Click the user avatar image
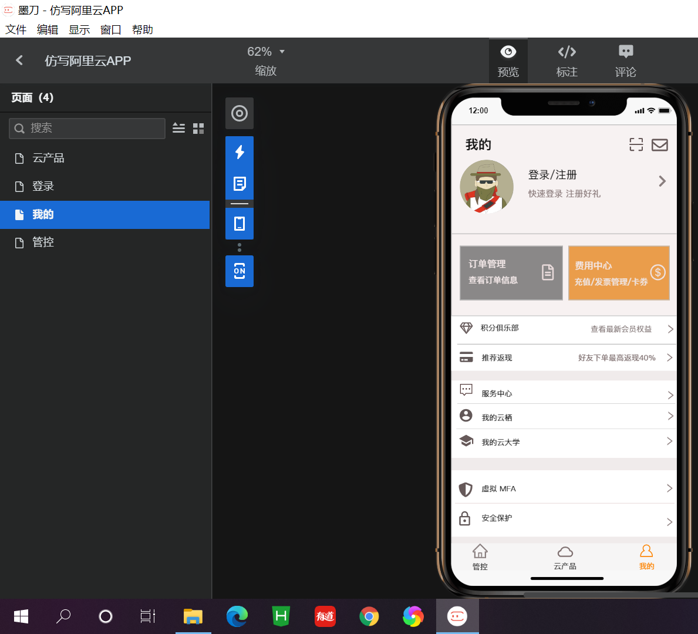 coord(487,187)
